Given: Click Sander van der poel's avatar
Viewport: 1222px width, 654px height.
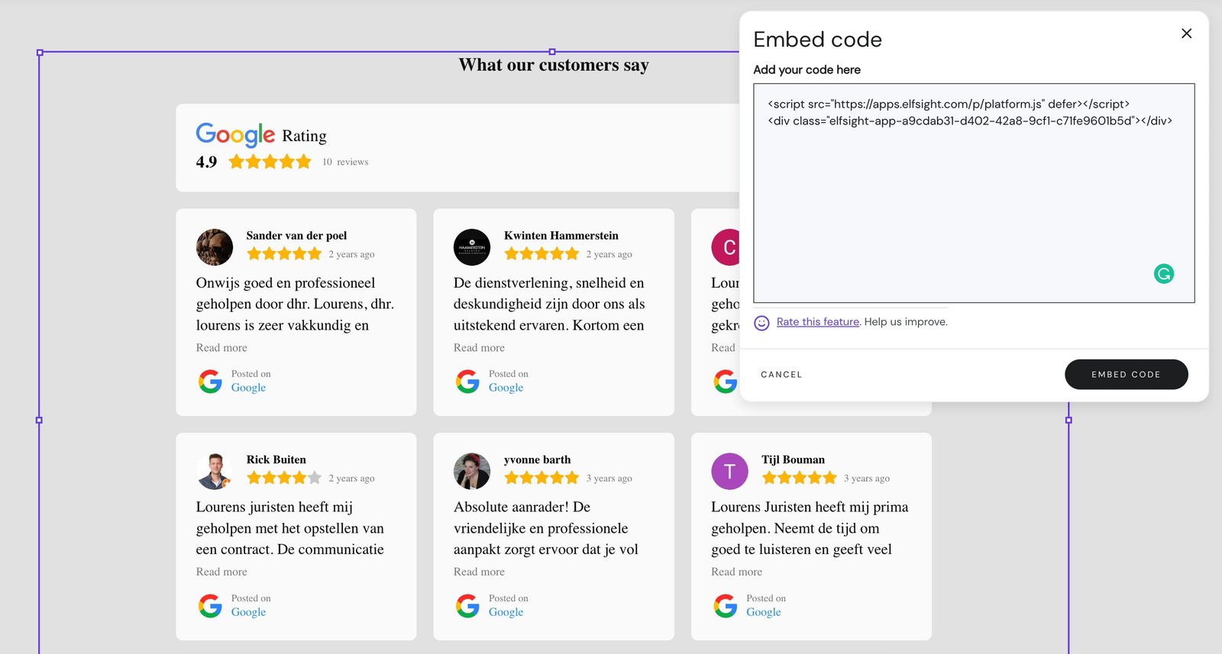Looking at the screenshot, I should click(215, 247).
